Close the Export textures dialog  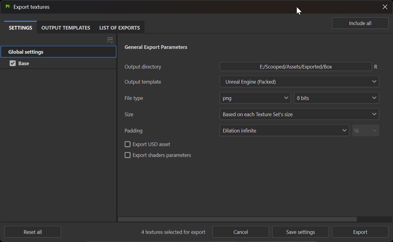pyautogui.click(x=385, y=7)
